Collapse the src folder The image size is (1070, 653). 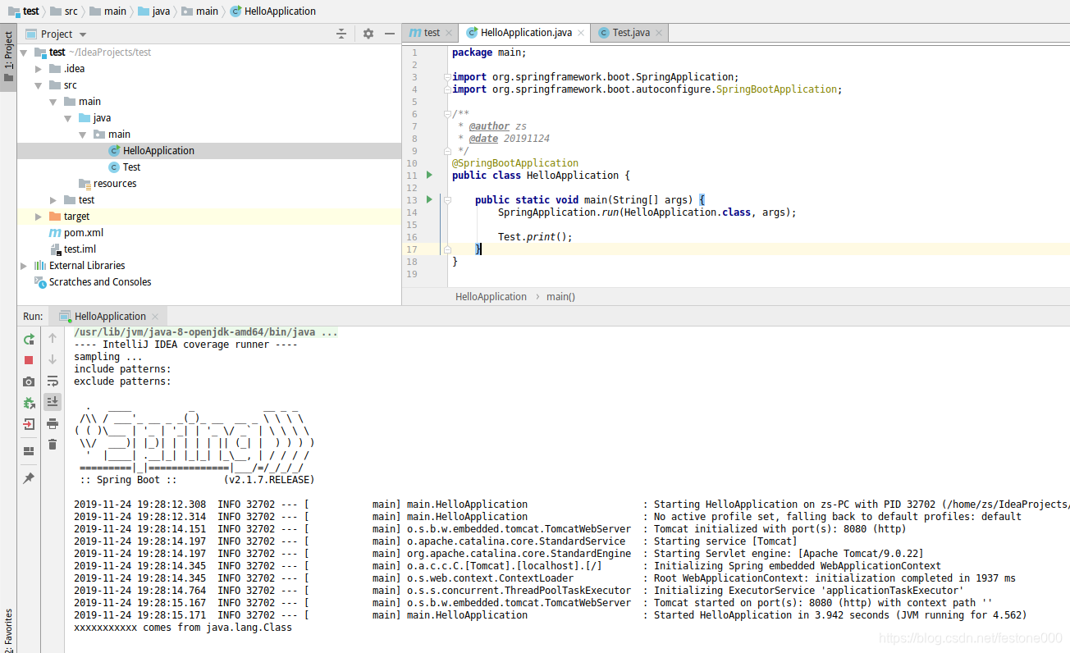click(38, 84)
